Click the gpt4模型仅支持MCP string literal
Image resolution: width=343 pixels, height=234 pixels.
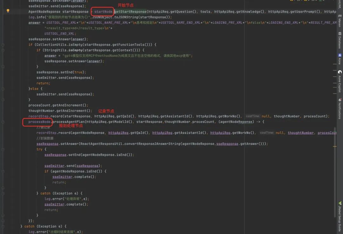tap(127, 56)
